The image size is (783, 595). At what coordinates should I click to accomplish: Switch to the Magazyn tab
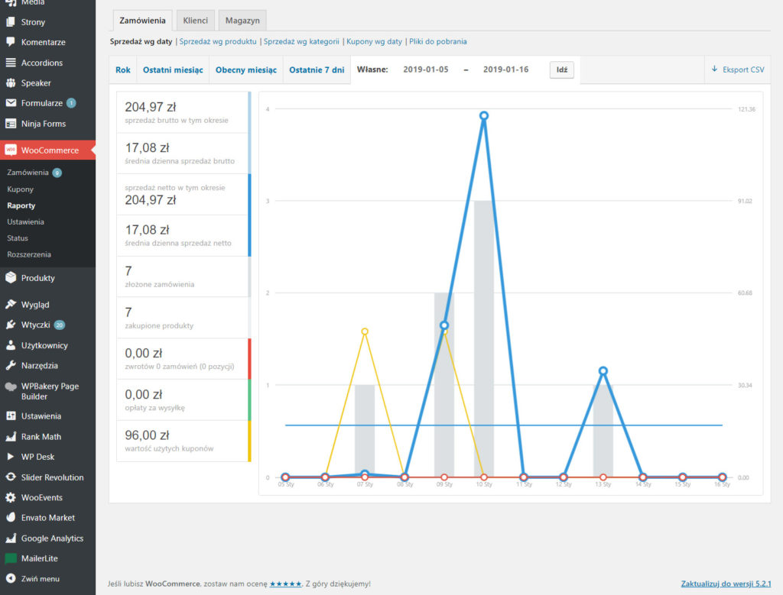(242, 21)
